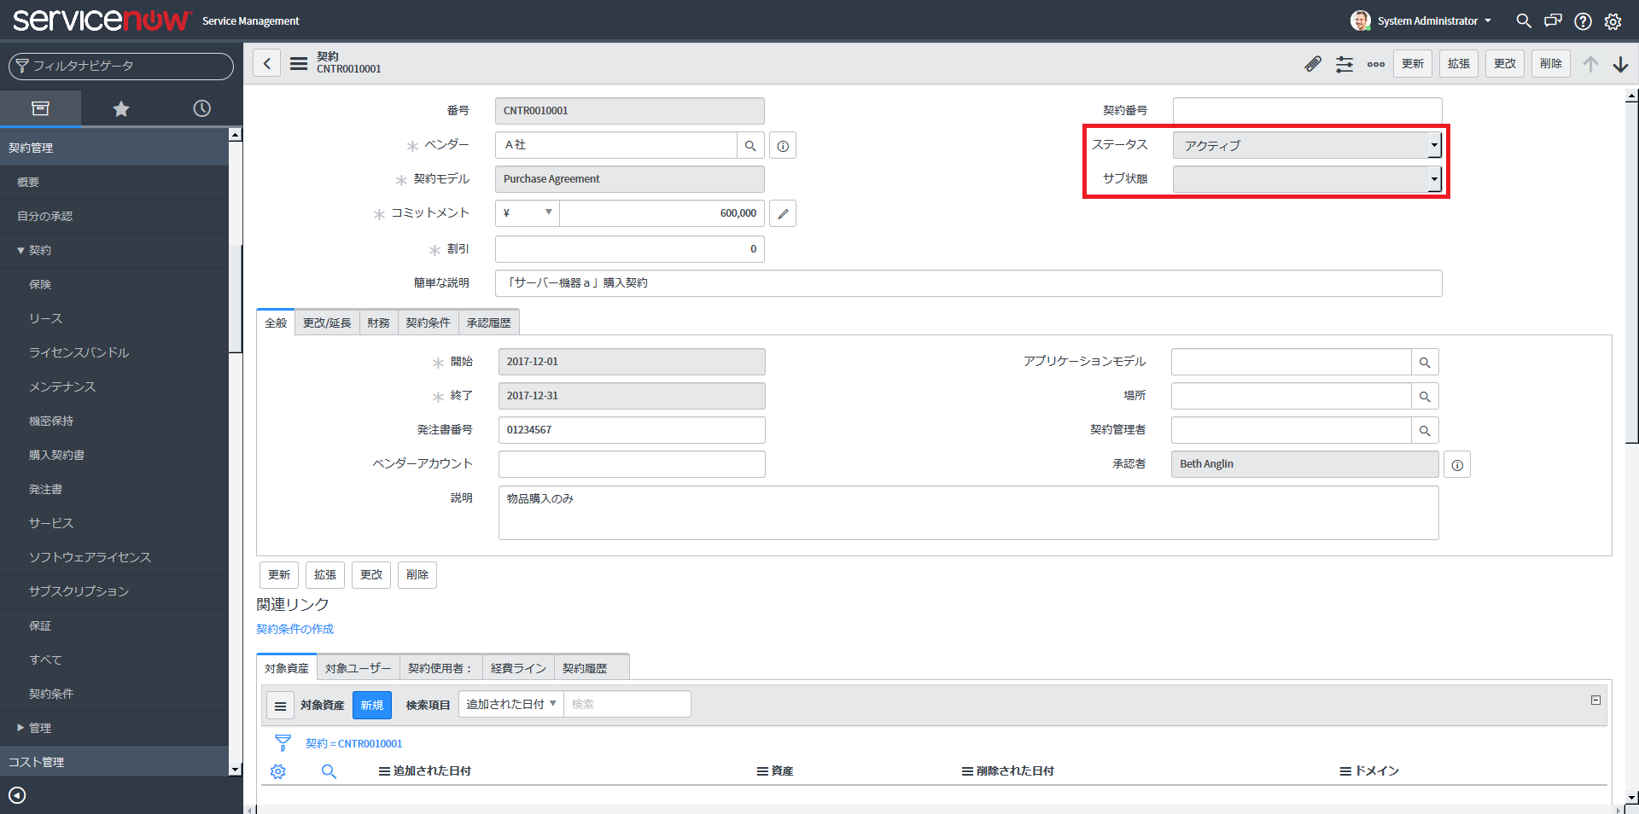The width and height of the screenshot is (1639, 814).
Task: Click location field lookup icon
Action: coord(1425,396)
